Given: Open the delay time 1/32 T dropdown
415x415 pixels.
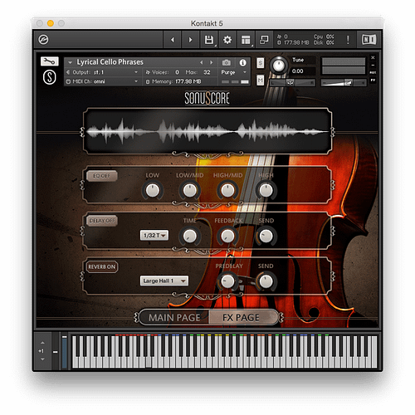Looking at the screenshot, I should (154, 236).
